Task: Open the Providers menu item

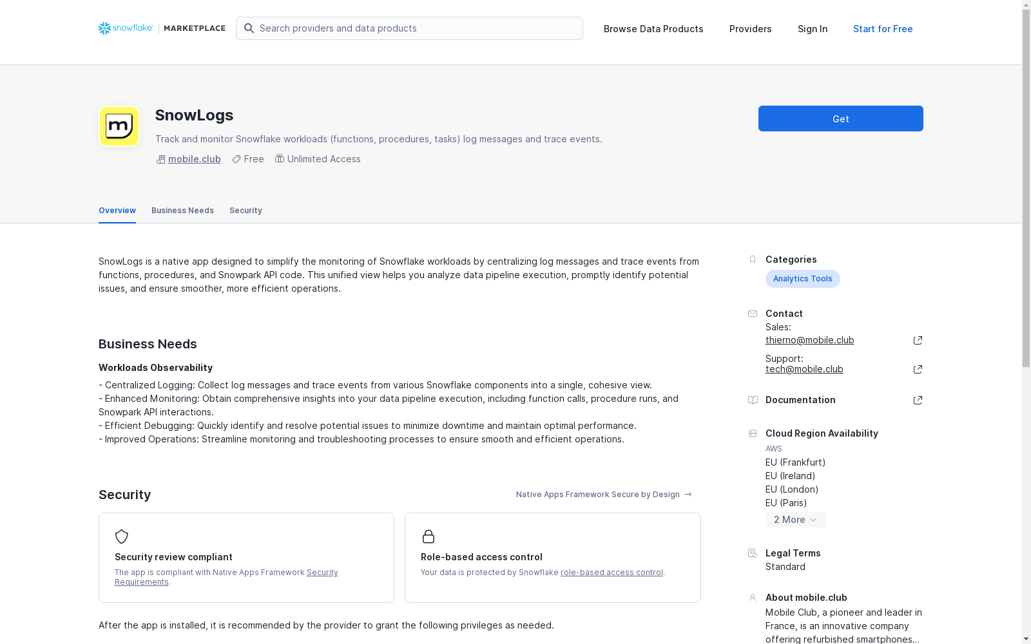Action: point(750,29)
